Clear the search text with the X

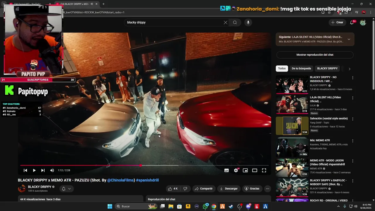point(226,23)
